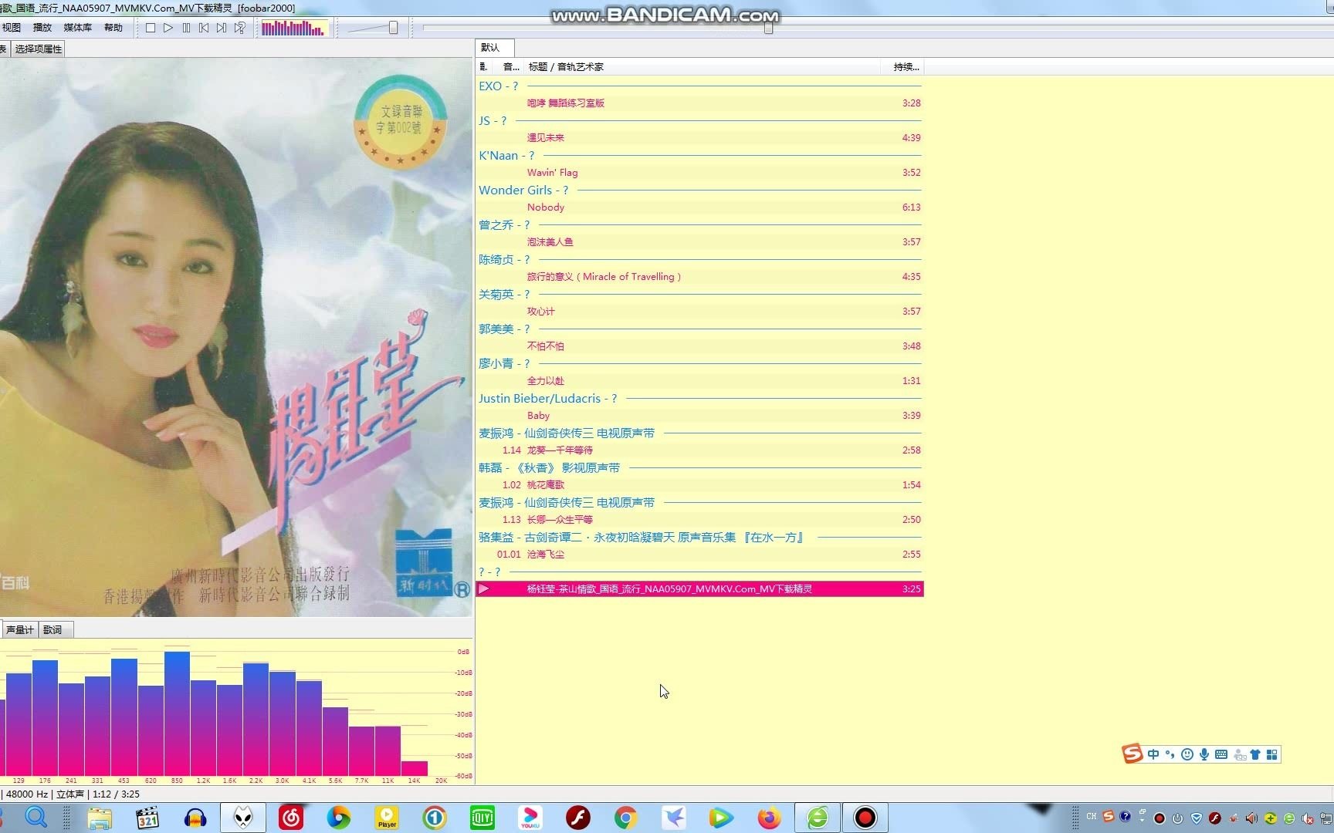Play a random track
The height and width of the screenshot is (833, 1334).
click(240, 28)
